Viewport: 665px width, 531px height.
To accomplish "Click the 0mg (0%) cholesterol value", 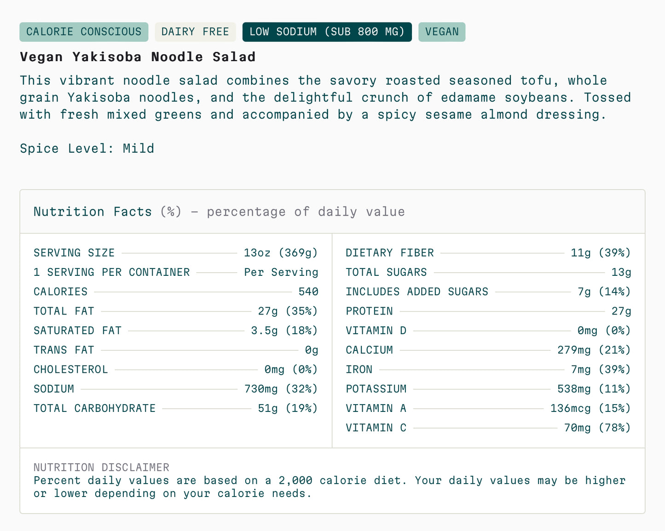I will point(291,369).
